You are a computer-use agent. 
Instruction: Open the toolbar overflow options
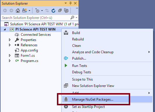[x=77, y=8]
